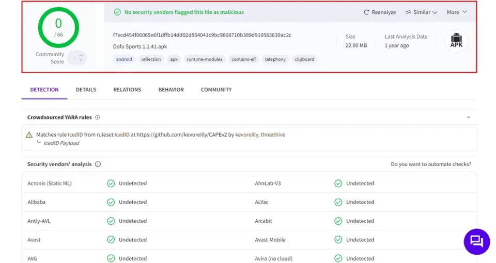Image resolution: width=496 pixels, height=263 pixels.
Task: Click the contains-elf tag
Action: (243, 59)
